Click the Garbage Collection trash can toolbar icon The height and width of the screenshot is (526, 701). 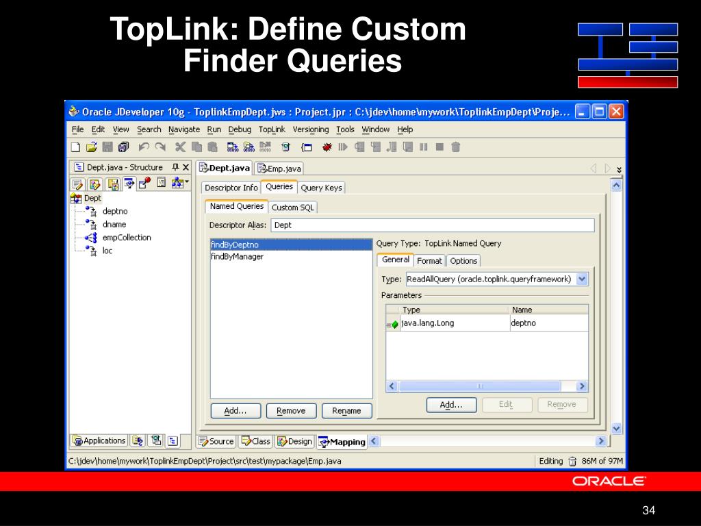click(x=455, y=147)
